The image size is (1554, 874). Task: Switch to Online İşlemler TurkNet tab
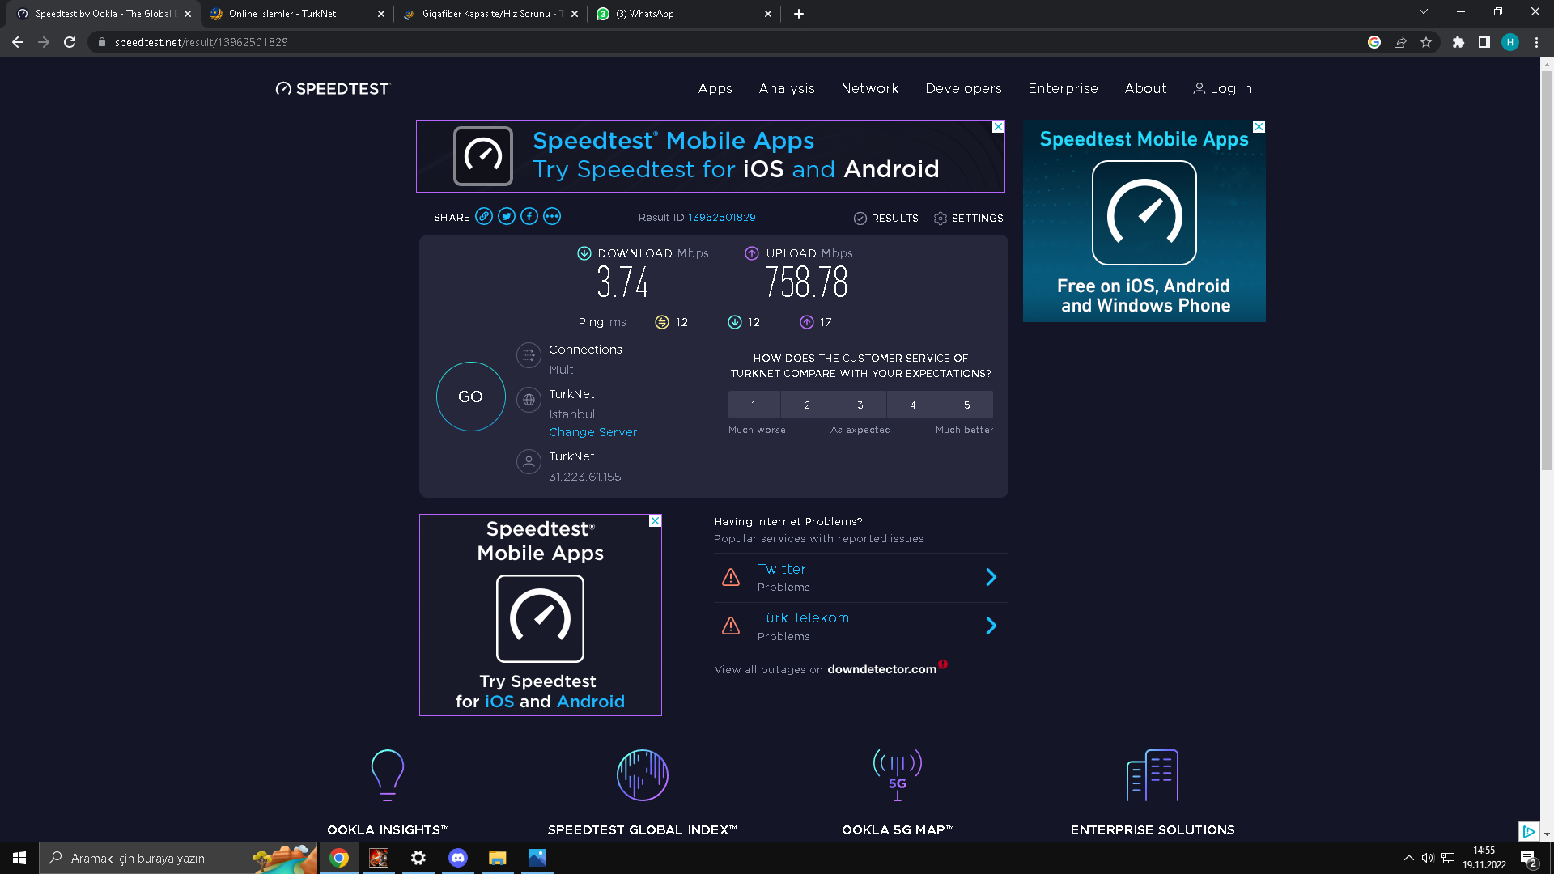295,14
